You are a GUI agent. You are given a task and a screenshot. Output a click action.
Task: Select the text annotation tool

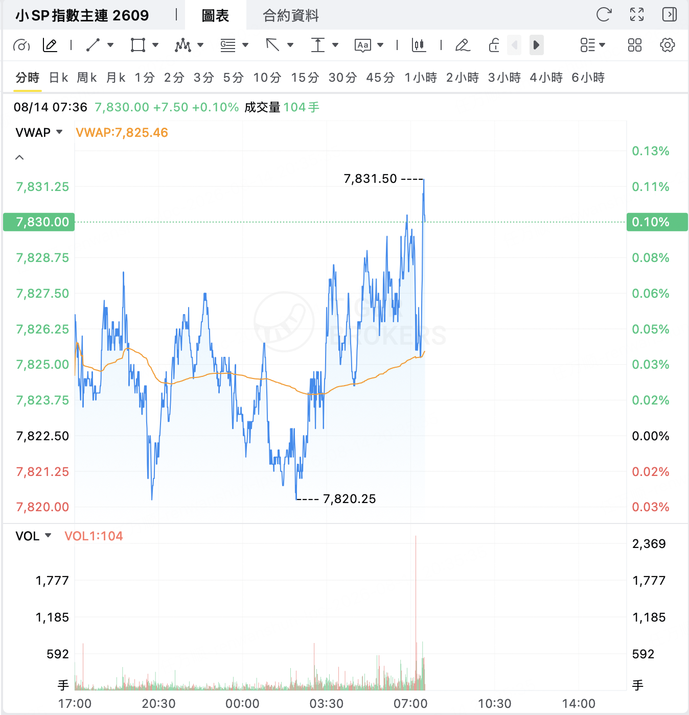362,45
